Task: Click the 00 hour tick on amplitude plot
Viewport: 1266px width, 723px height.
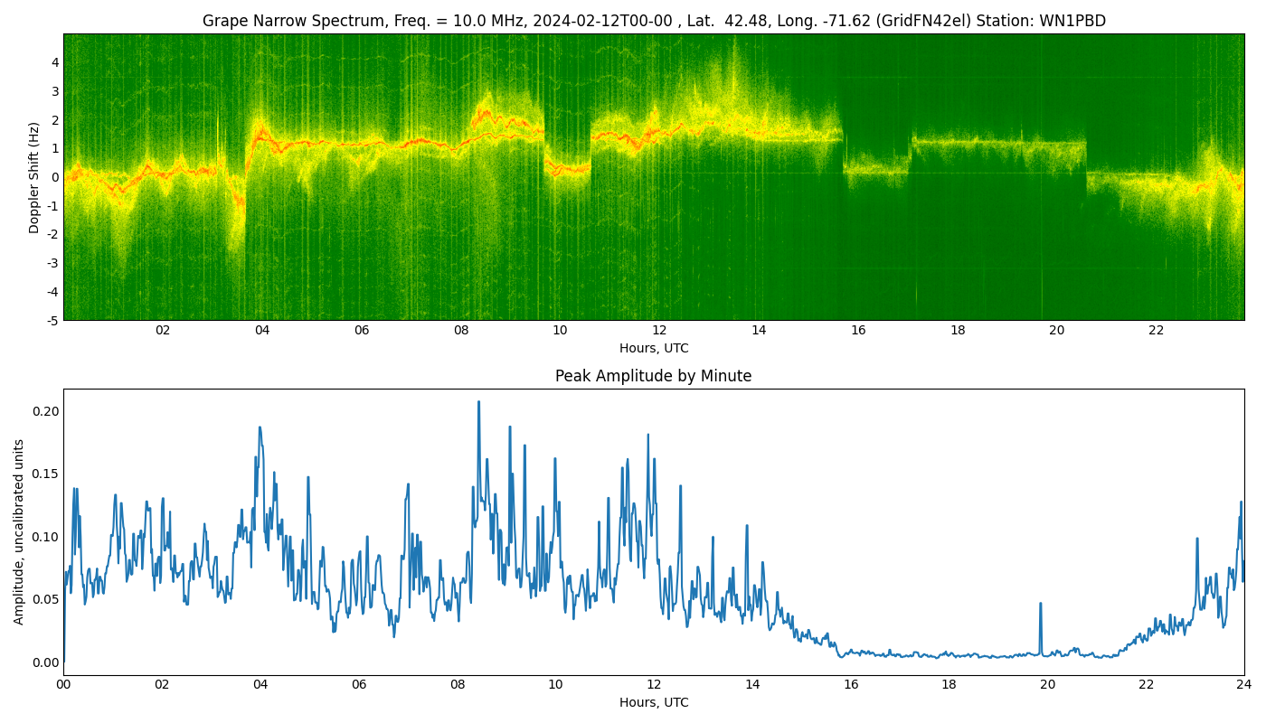Action: [63, 684]
